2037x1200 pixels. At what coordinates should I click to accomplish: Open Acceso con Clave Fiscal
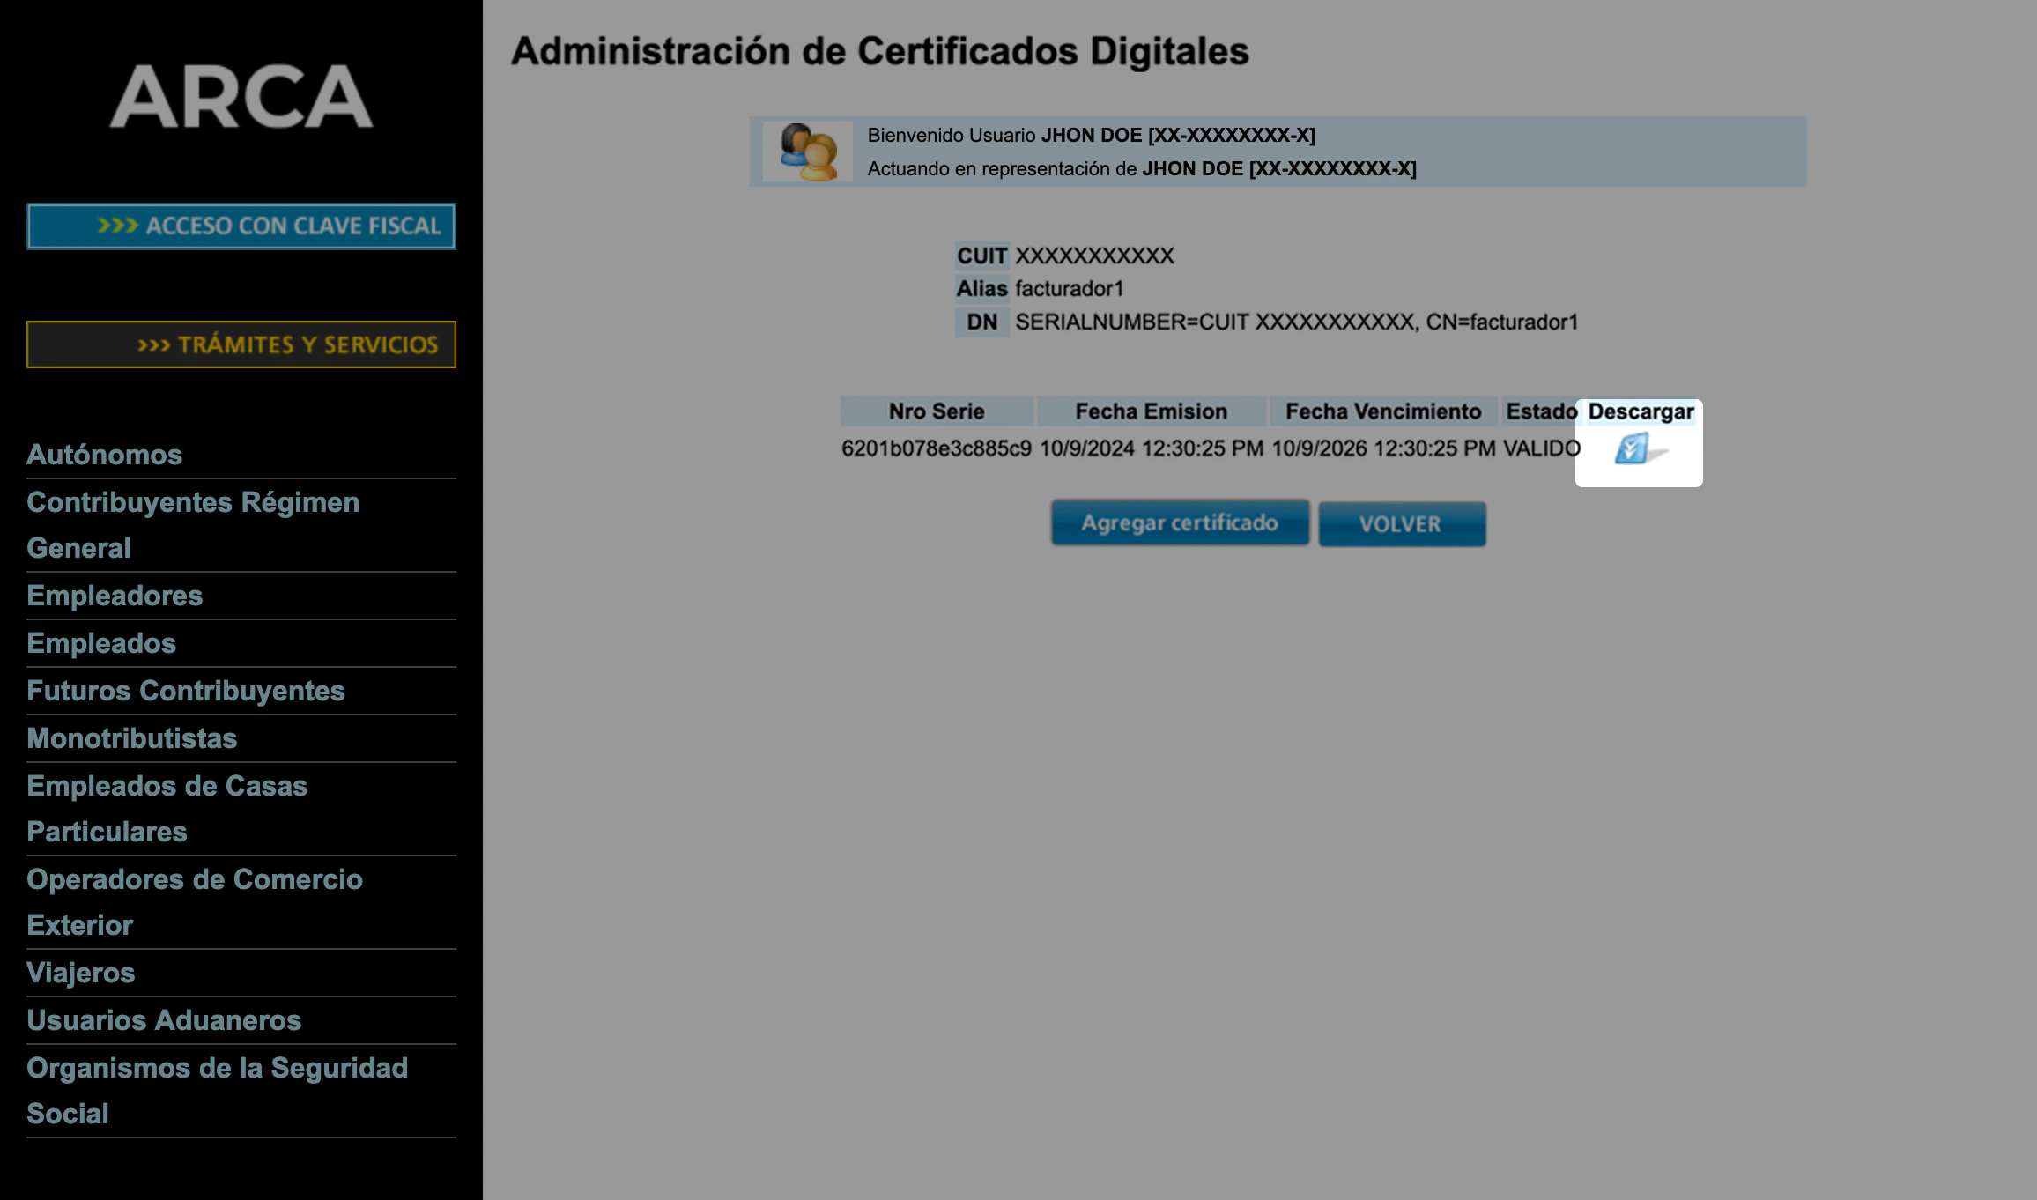coord(241,226)
